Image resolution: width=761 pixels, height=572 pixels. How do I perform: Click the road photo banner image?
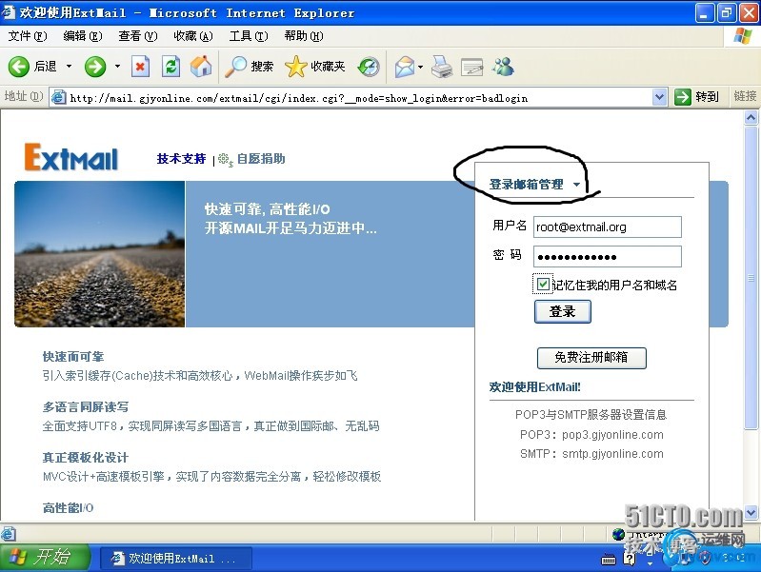(100, 254)
